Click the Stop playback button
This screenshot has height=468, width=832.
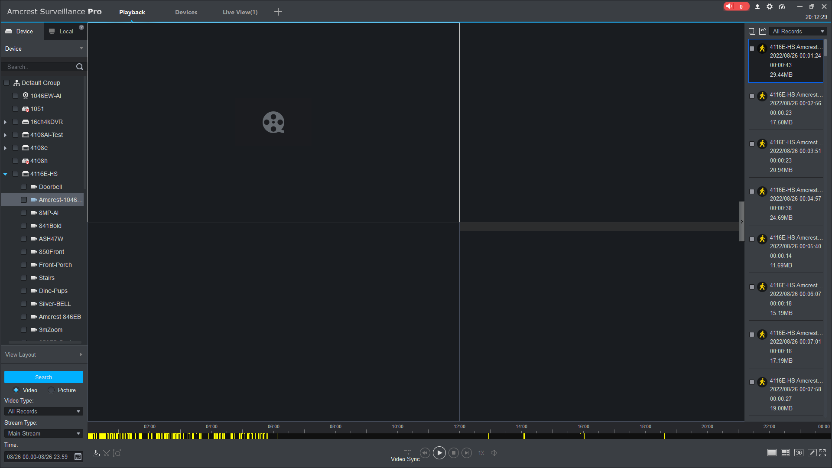[x=454, y=453]
